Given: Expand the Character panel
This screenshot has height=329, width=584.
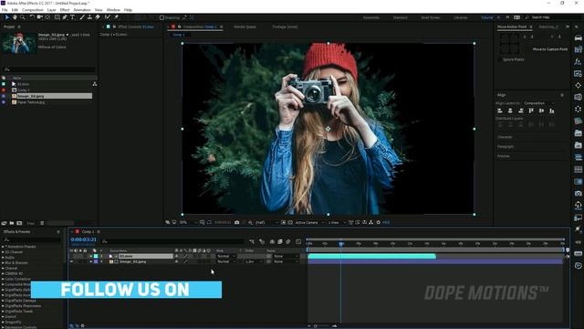Looking at the screenshot, I should pyautogui.click(x=505, y=137).
